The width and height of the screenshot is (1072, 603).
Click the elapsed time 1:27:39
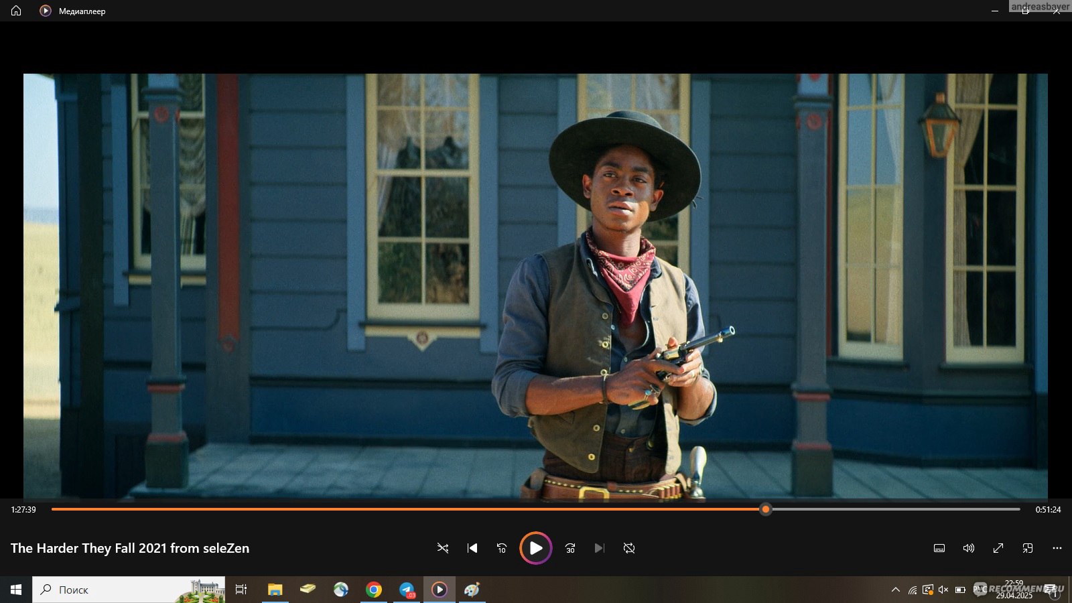click(23, 510)
